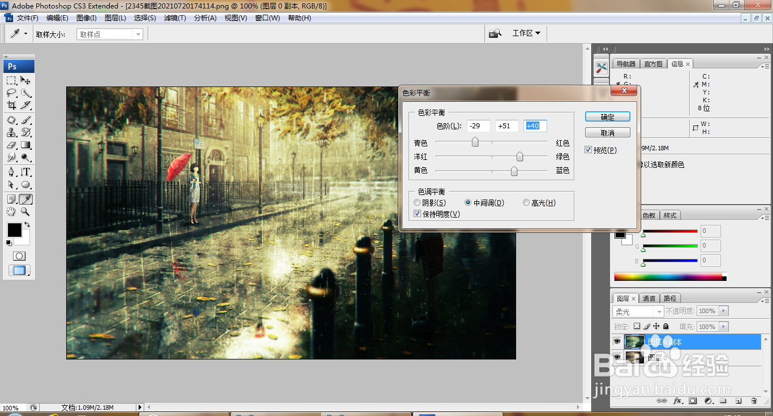Toggle lock all for layer
Screen dimensions: 773x416
(665, 326)
